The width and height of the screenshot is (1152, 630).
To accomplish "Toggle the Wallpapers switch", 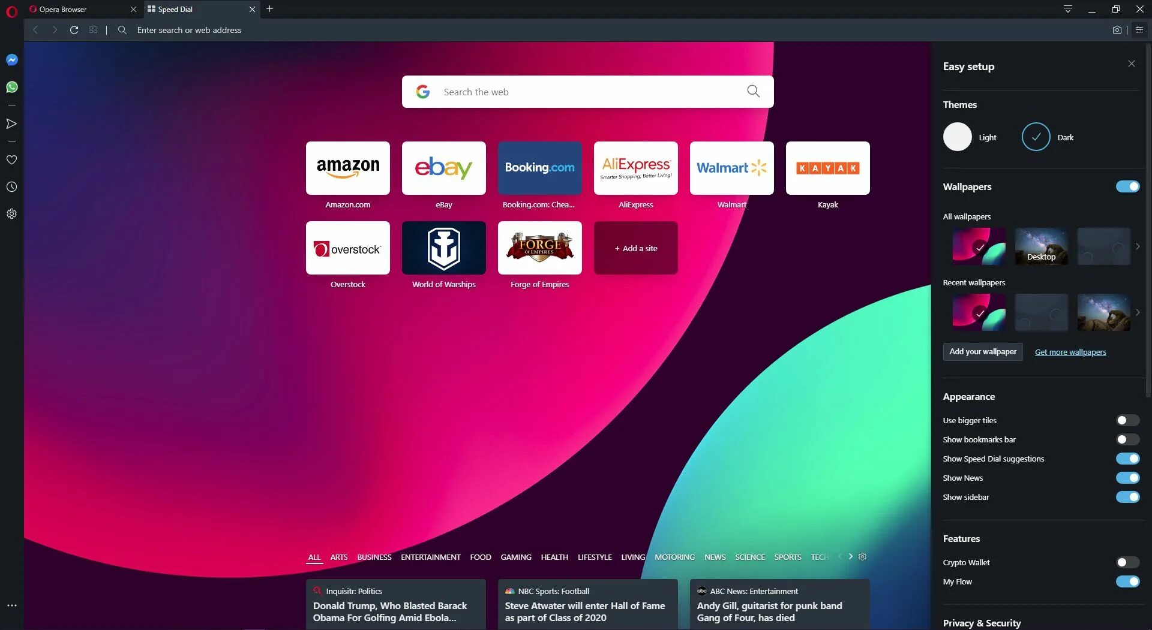I will coord(1128,186).
